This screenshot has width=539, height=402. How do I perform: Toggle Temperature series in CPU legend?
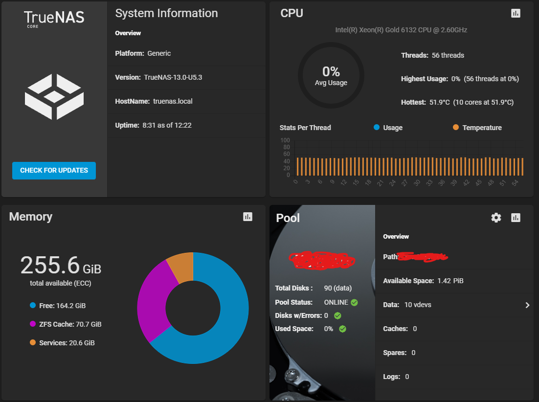[477, 128]
